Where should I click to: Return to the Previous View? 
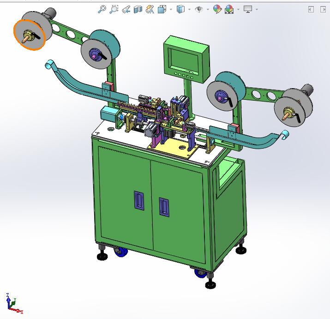(126, 10)
